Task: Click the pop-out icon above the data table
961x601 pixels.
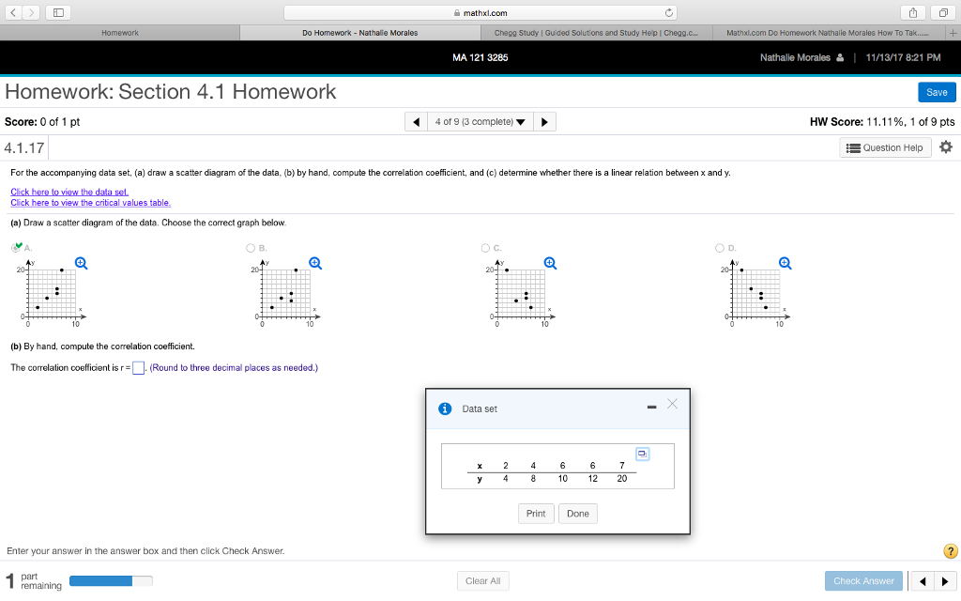Action: [x=641, y=453]
